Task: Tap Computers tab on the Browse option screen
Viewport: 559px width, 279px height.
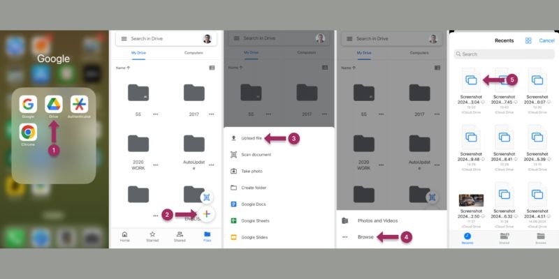Action: pos(419,53)
